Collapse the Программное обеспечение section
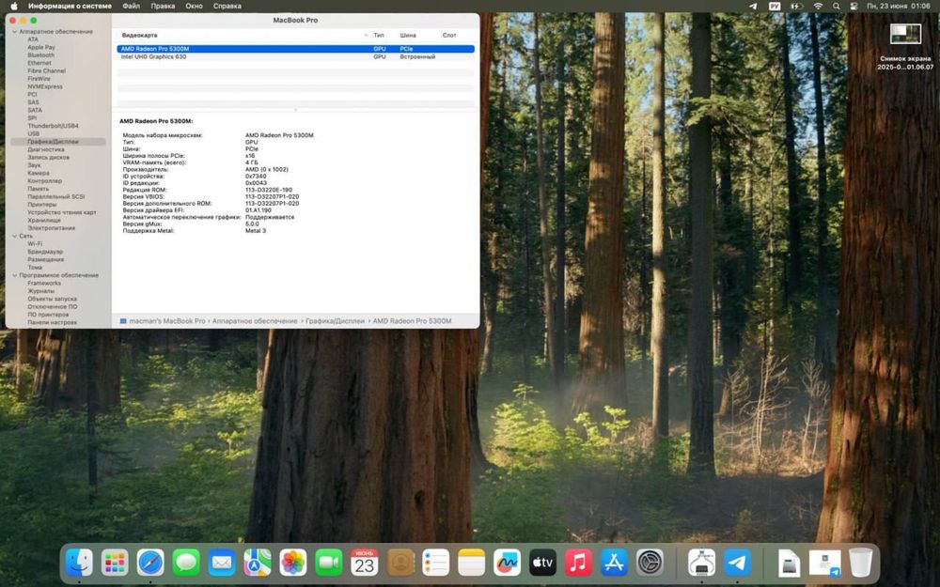This screenshot has height=587, width=940. (x=13, y=275)
